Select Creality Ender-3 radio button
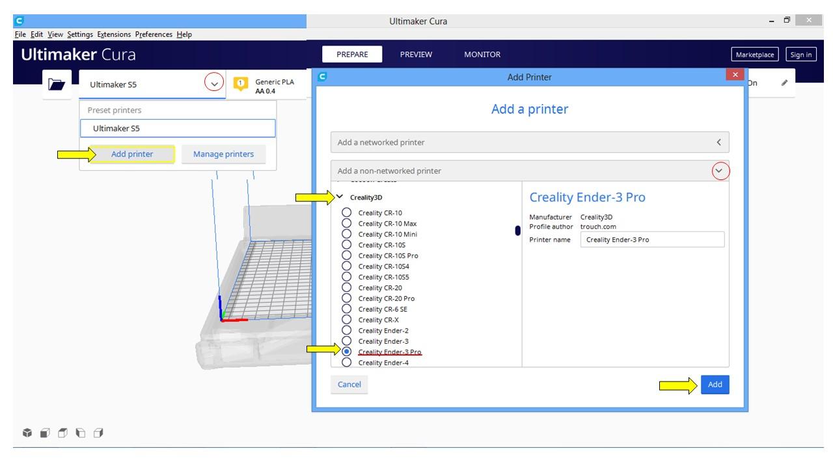Viewport: 833px width, 468px height. tap(346, 341)
